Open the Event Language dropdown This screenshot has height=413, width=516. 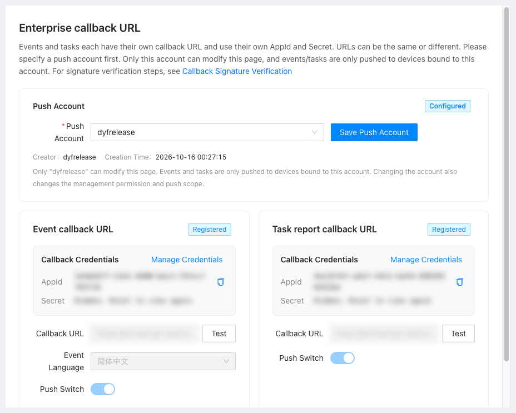pyautogui.click(x=163, y=361)
